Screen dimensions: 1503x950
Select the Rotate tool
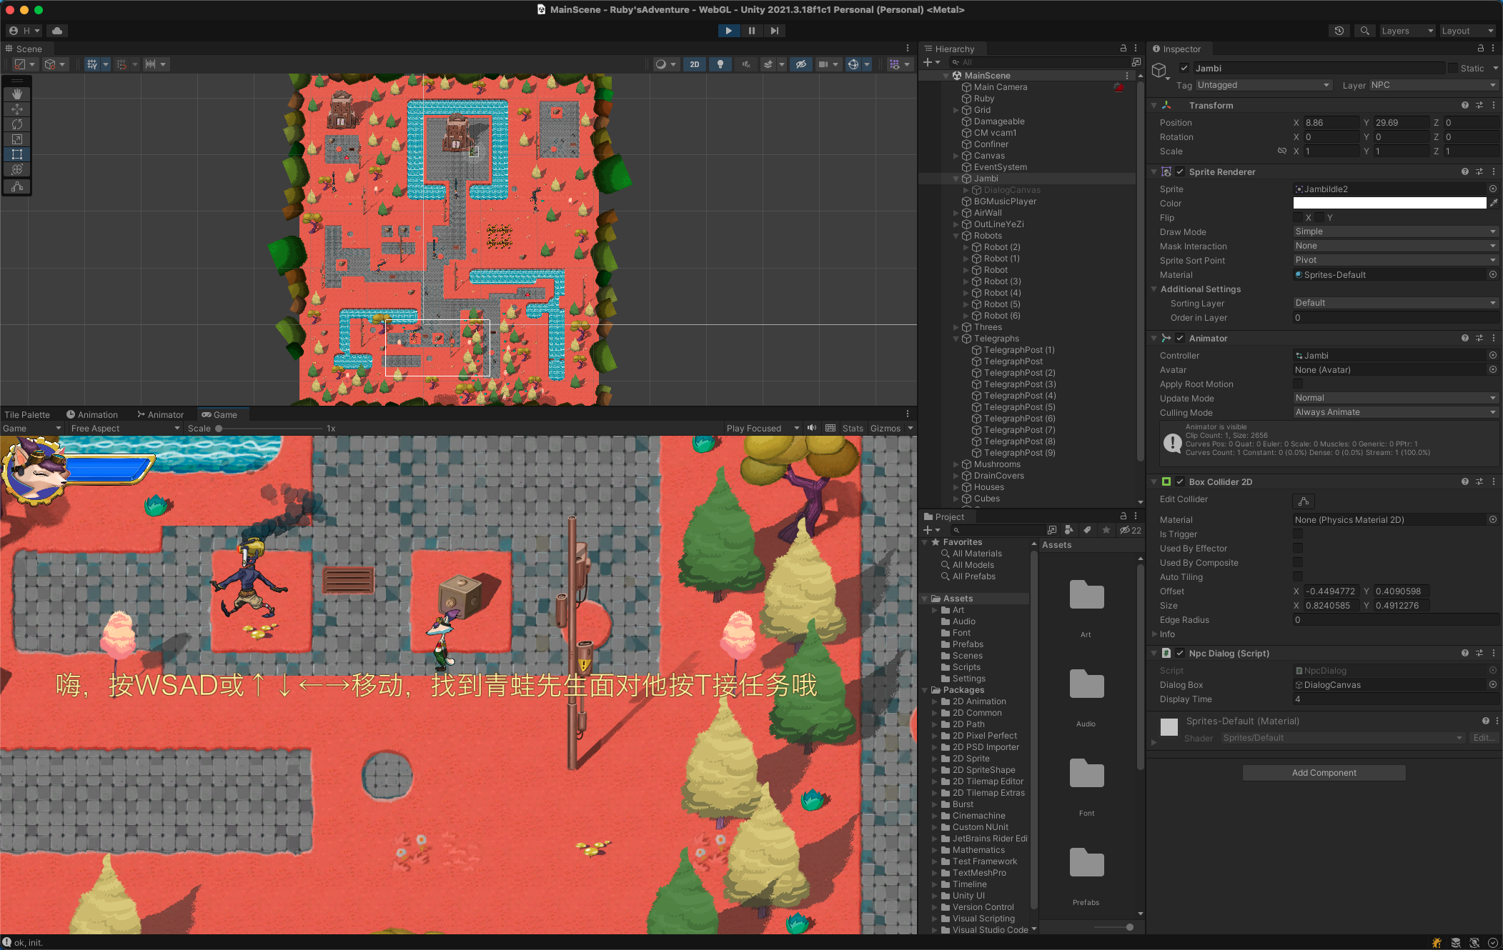coord(17,124)
